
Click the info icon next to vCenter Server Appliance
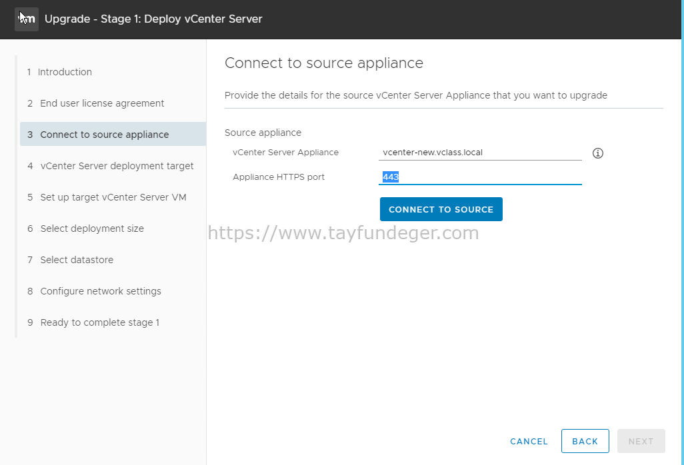coord(597,153)
